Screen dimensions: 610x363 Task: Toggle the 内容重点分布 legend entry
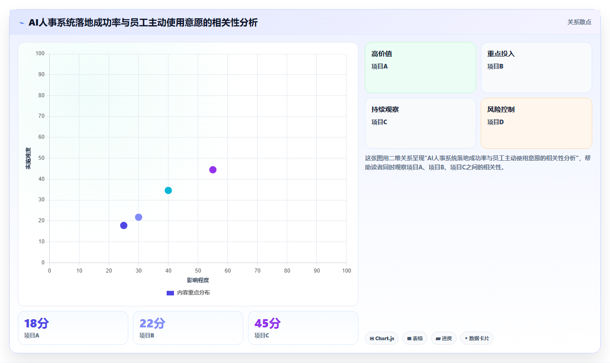tap(188, 293)
